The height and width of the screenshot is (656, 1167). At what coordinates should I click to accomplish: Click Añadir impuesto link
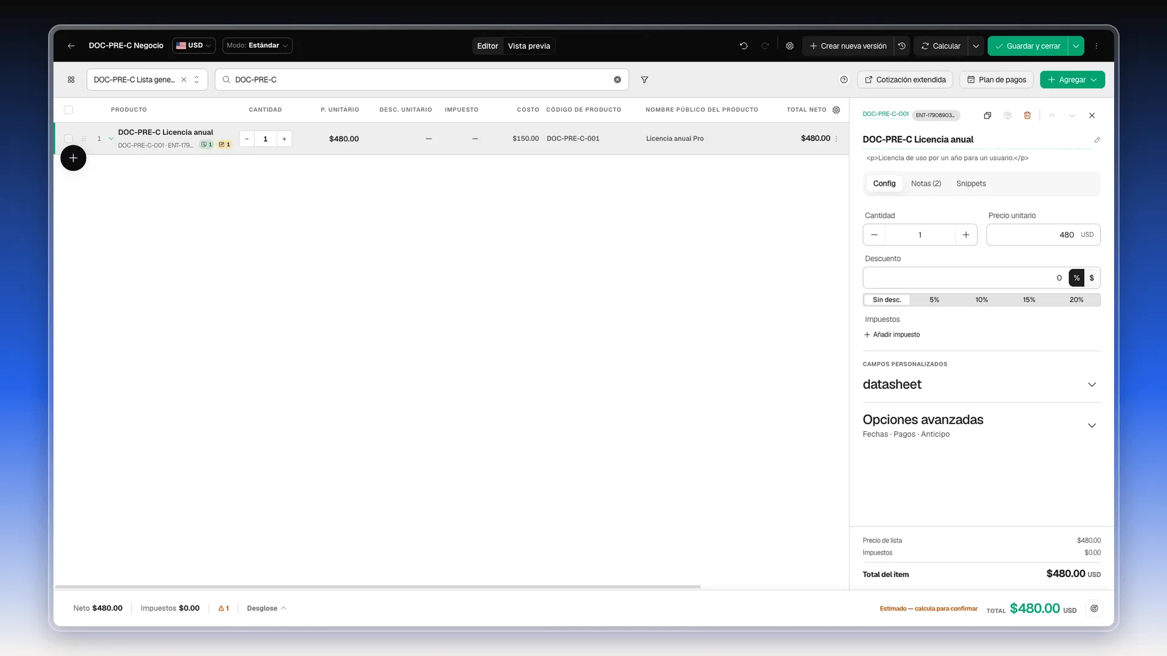click(892, 335)
